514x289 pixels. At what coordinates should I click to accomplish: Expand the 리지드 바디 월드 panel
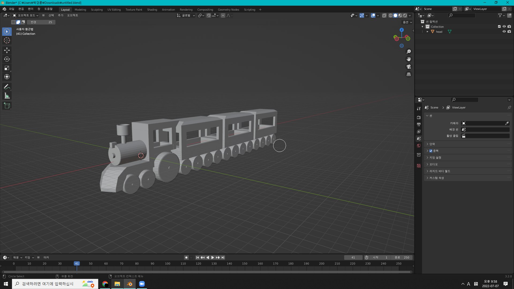click(468, 171)
